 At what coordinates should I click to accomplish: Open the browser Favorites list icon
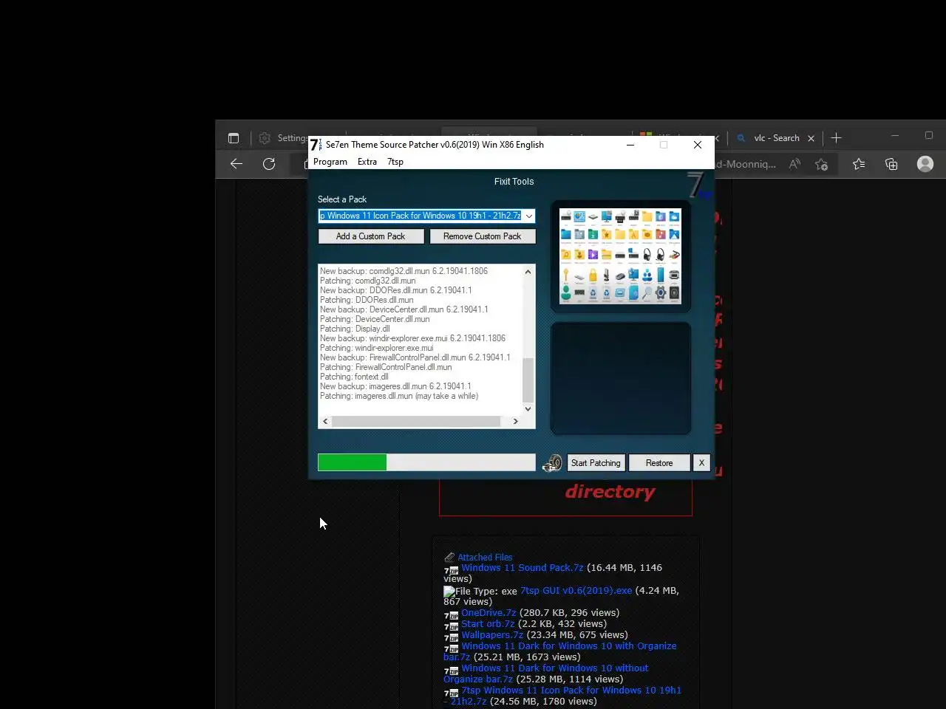coord(859,164)
